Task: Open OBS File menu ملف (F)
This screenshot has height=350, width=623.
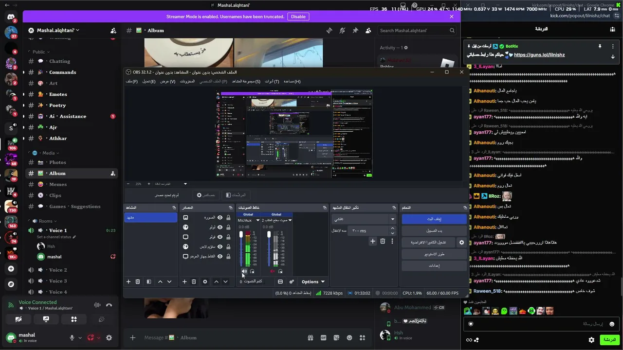Action: click(x=132, y=81)
